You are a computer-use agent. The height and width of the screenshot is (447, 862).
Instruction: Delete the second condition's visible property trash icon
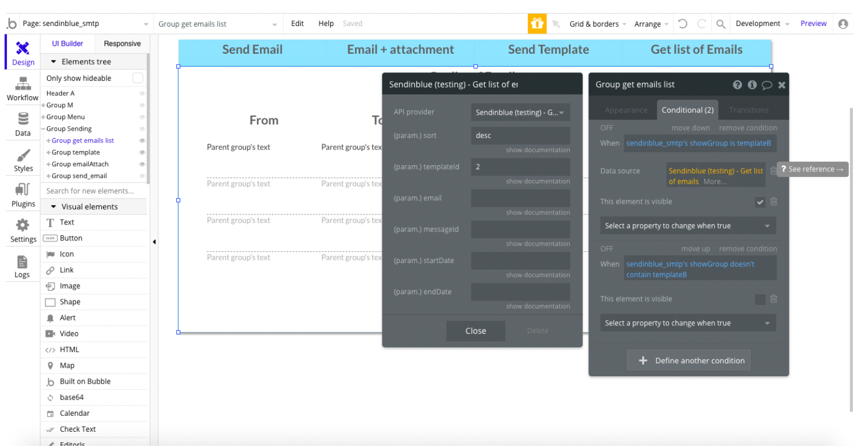point(774,299)
